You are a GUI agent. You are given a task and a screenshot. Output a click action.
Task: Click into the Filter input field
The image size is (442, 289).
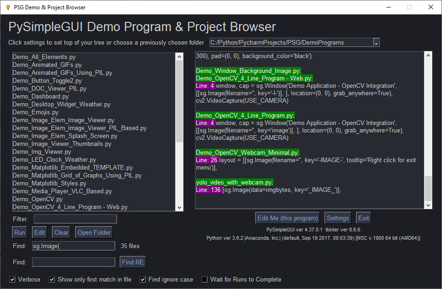pos(75,219)
